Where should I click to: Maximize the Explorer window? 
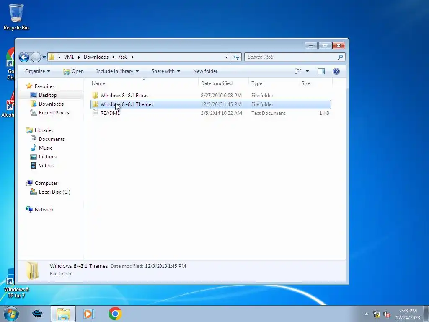[x=325, y=45]
